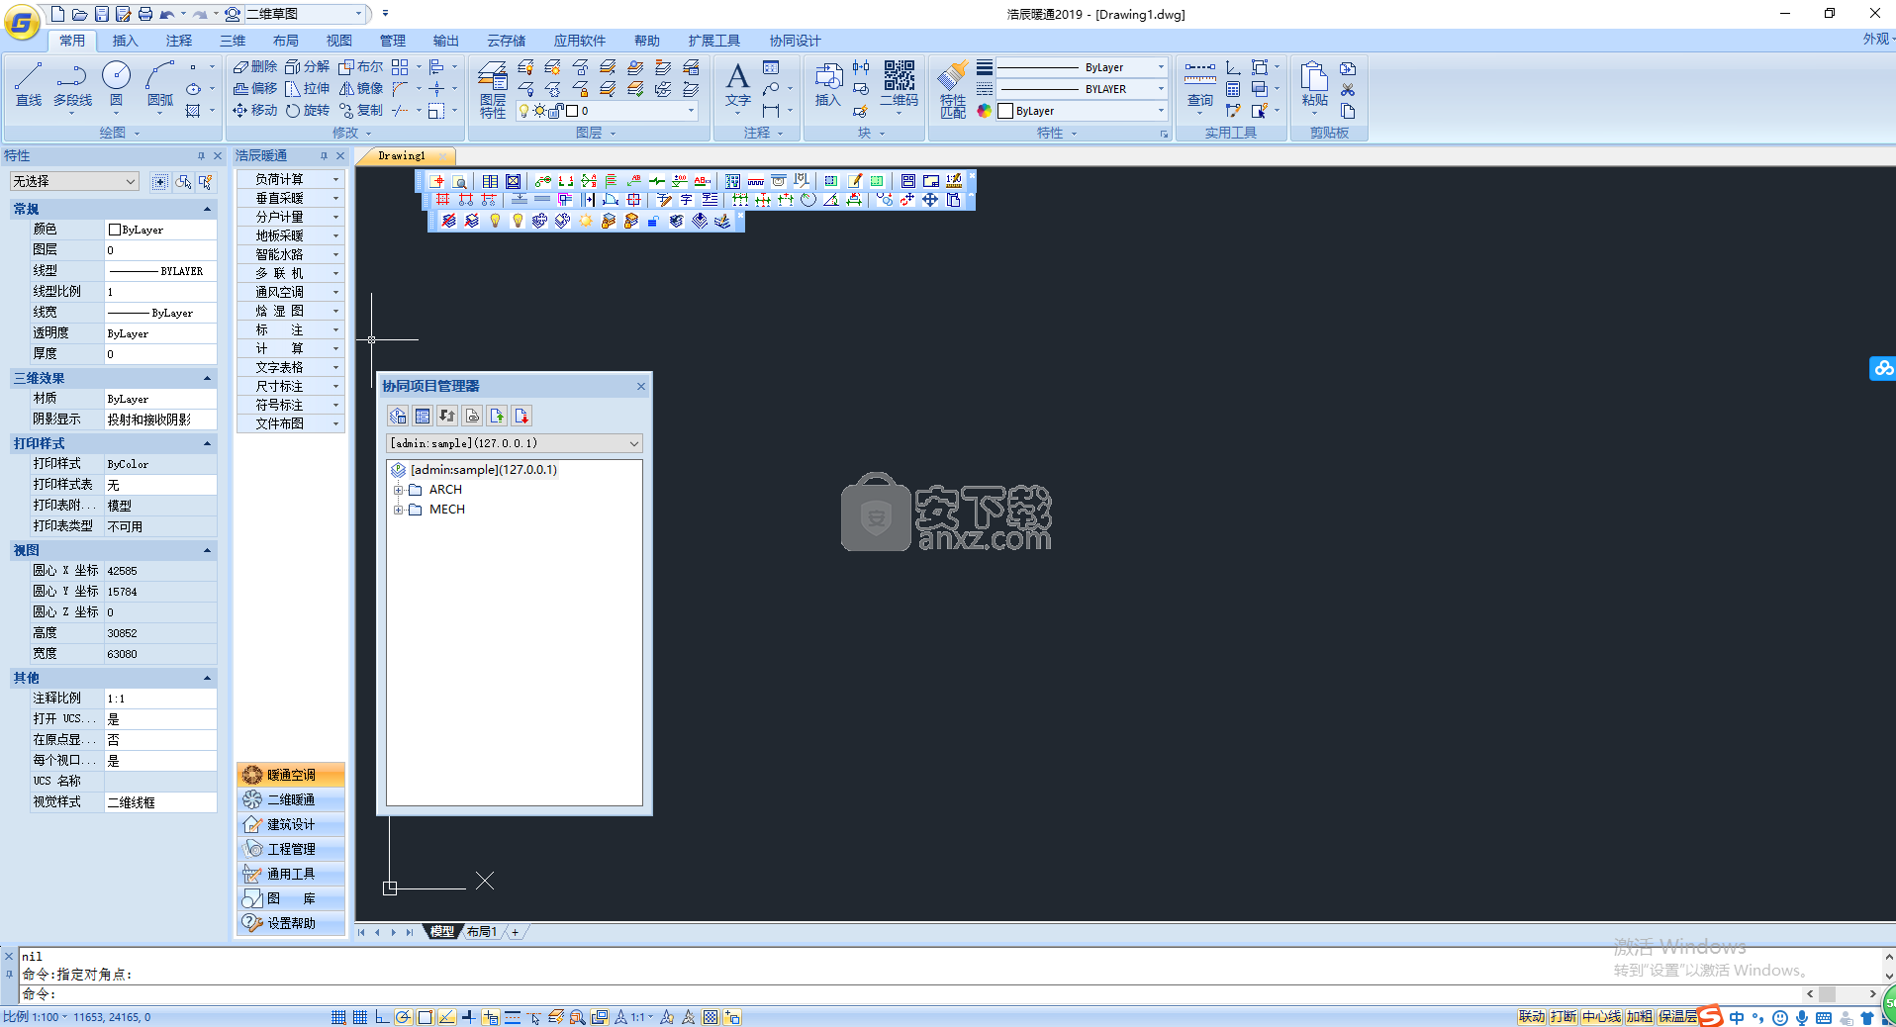Click the 删除 erase tool
The height and width of the screenshot is (1027, 1896).
point(255,66)
